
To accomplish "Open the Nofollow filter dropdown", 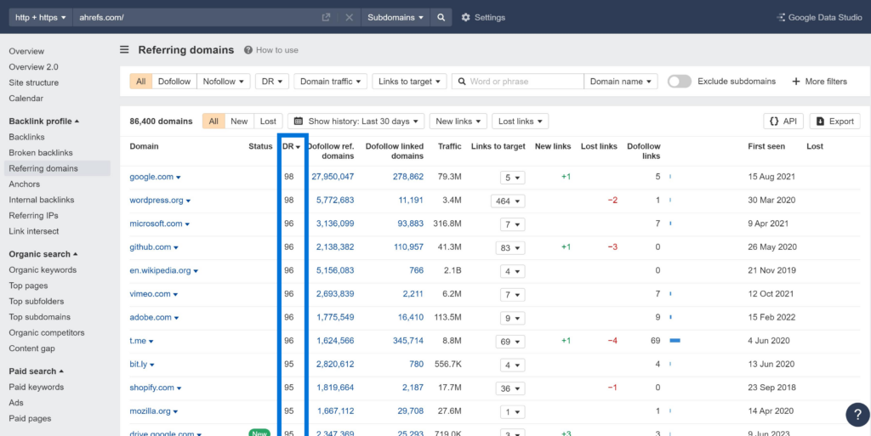I will (x=224, y=82).
